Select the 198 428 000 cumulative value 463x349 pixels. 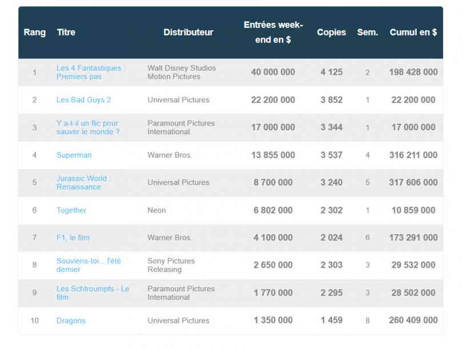point(413,73)
